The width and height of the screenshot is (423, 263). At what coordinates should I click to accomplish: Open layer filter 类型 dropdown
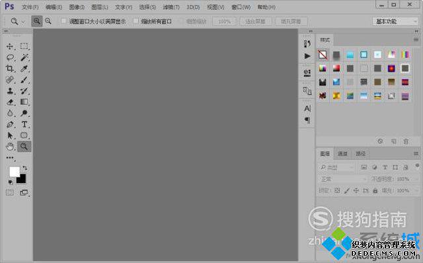336,167
